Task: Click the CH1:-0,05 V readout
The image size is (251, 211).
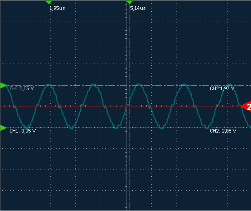Action: (x=23, y=131)
